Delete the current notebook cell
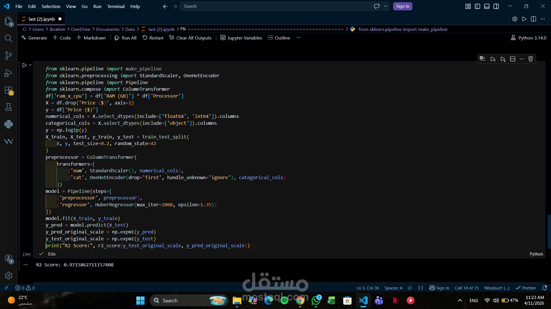Image resolution: width=551 pixels, height=309 pixels. [530, 59]
